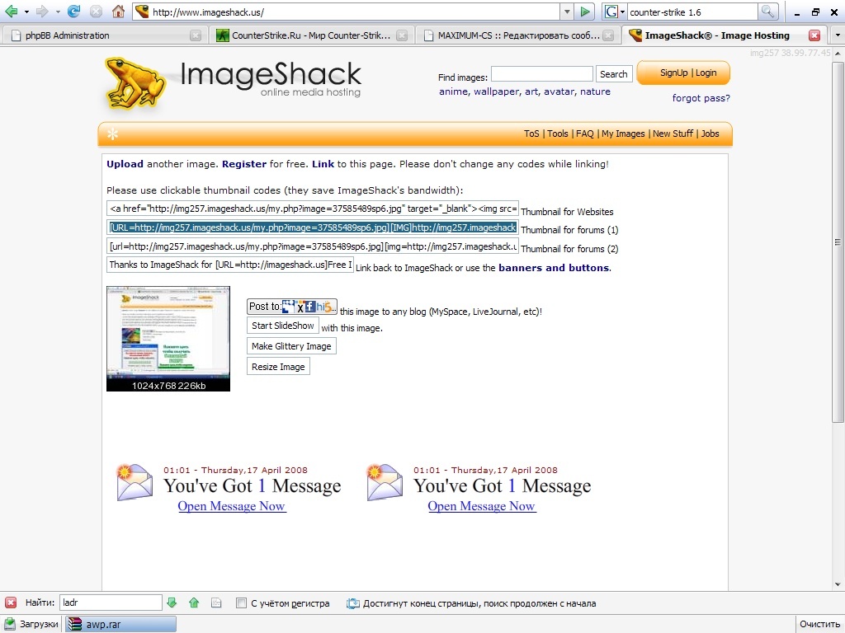Open the Загрузки downloads button

coord(31,624)
